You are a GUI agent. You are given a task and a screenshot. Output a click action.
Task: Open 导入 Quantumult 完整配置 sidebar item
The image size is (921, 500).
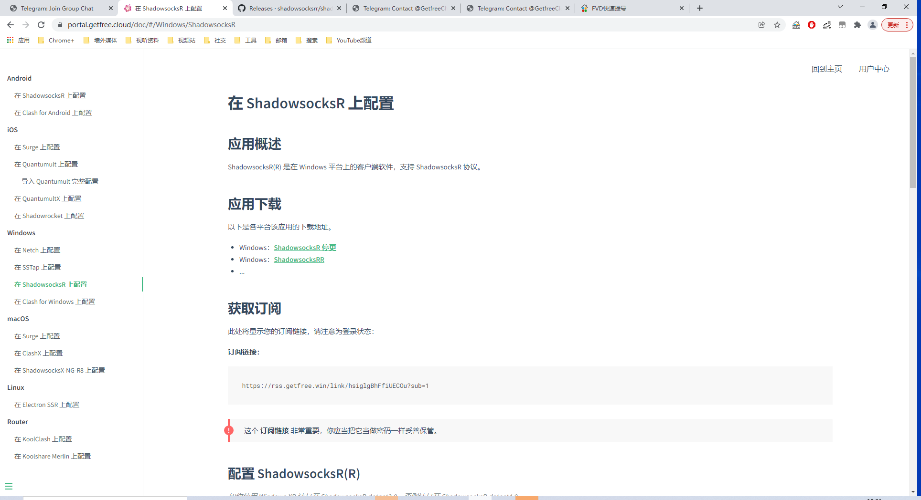pyautogui.click(x=60, y=181)
